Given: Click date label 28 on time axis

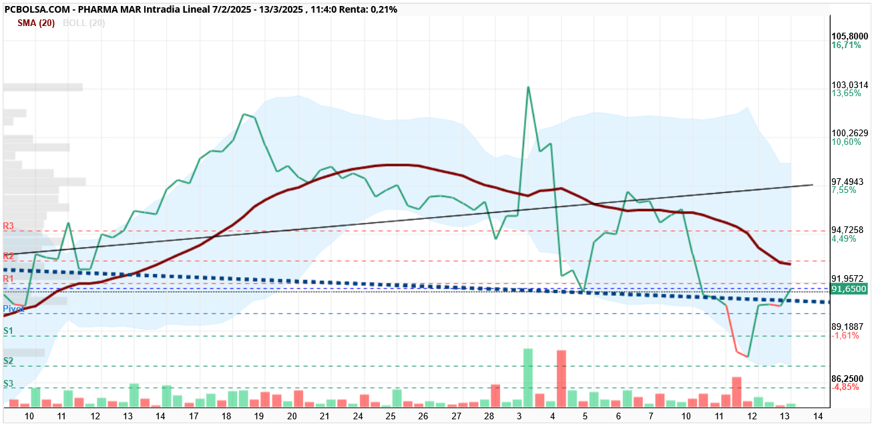Looking at the screenshot, I should click(x=489, y=415).
